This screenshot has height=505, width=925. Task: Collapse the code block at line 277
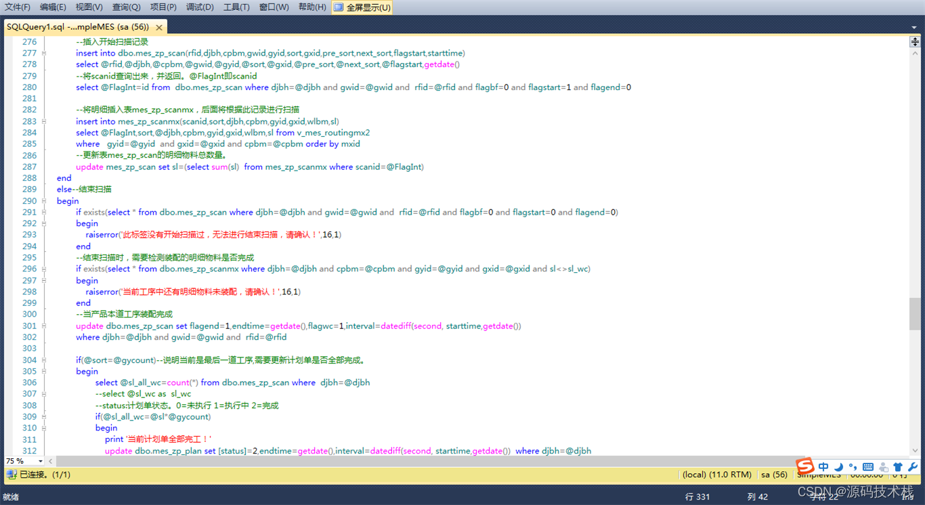click(x=44, y=53)
